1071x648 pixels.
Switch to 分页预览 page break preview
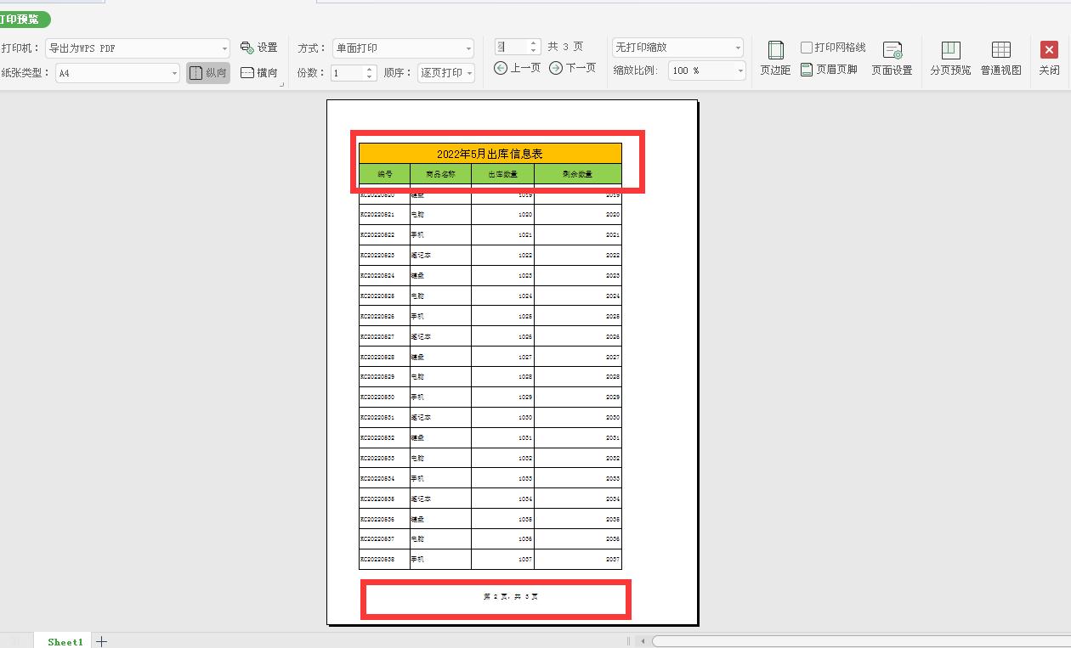pyautogui.click(x=949, y=58)
